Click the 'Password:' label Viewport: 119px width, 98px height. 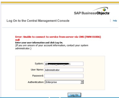coord(38,76)
